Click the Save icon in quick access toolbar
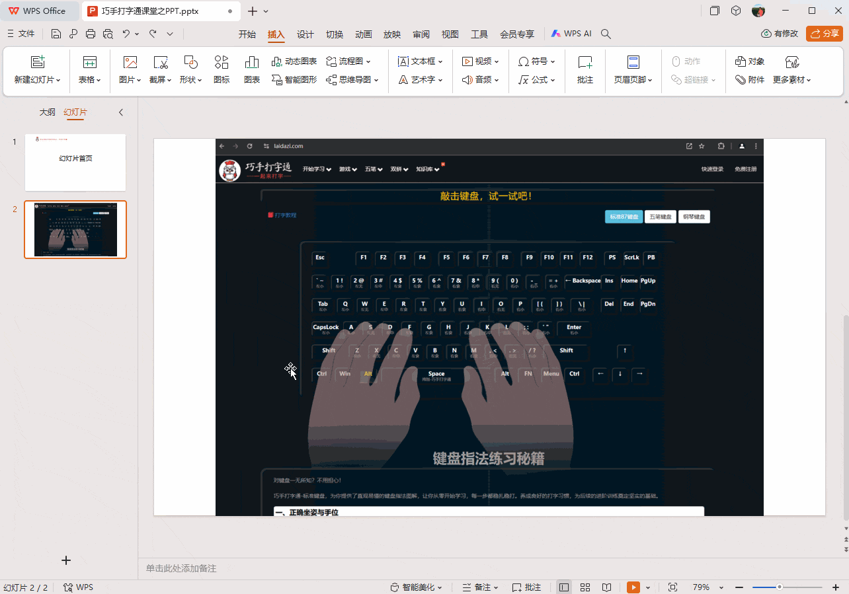This screenshot has width=849, height=594. click(x=56, y=34)
